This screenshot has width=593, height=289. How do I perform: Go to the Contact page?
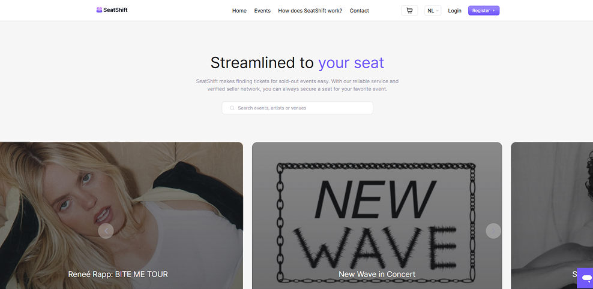(360, 11)
